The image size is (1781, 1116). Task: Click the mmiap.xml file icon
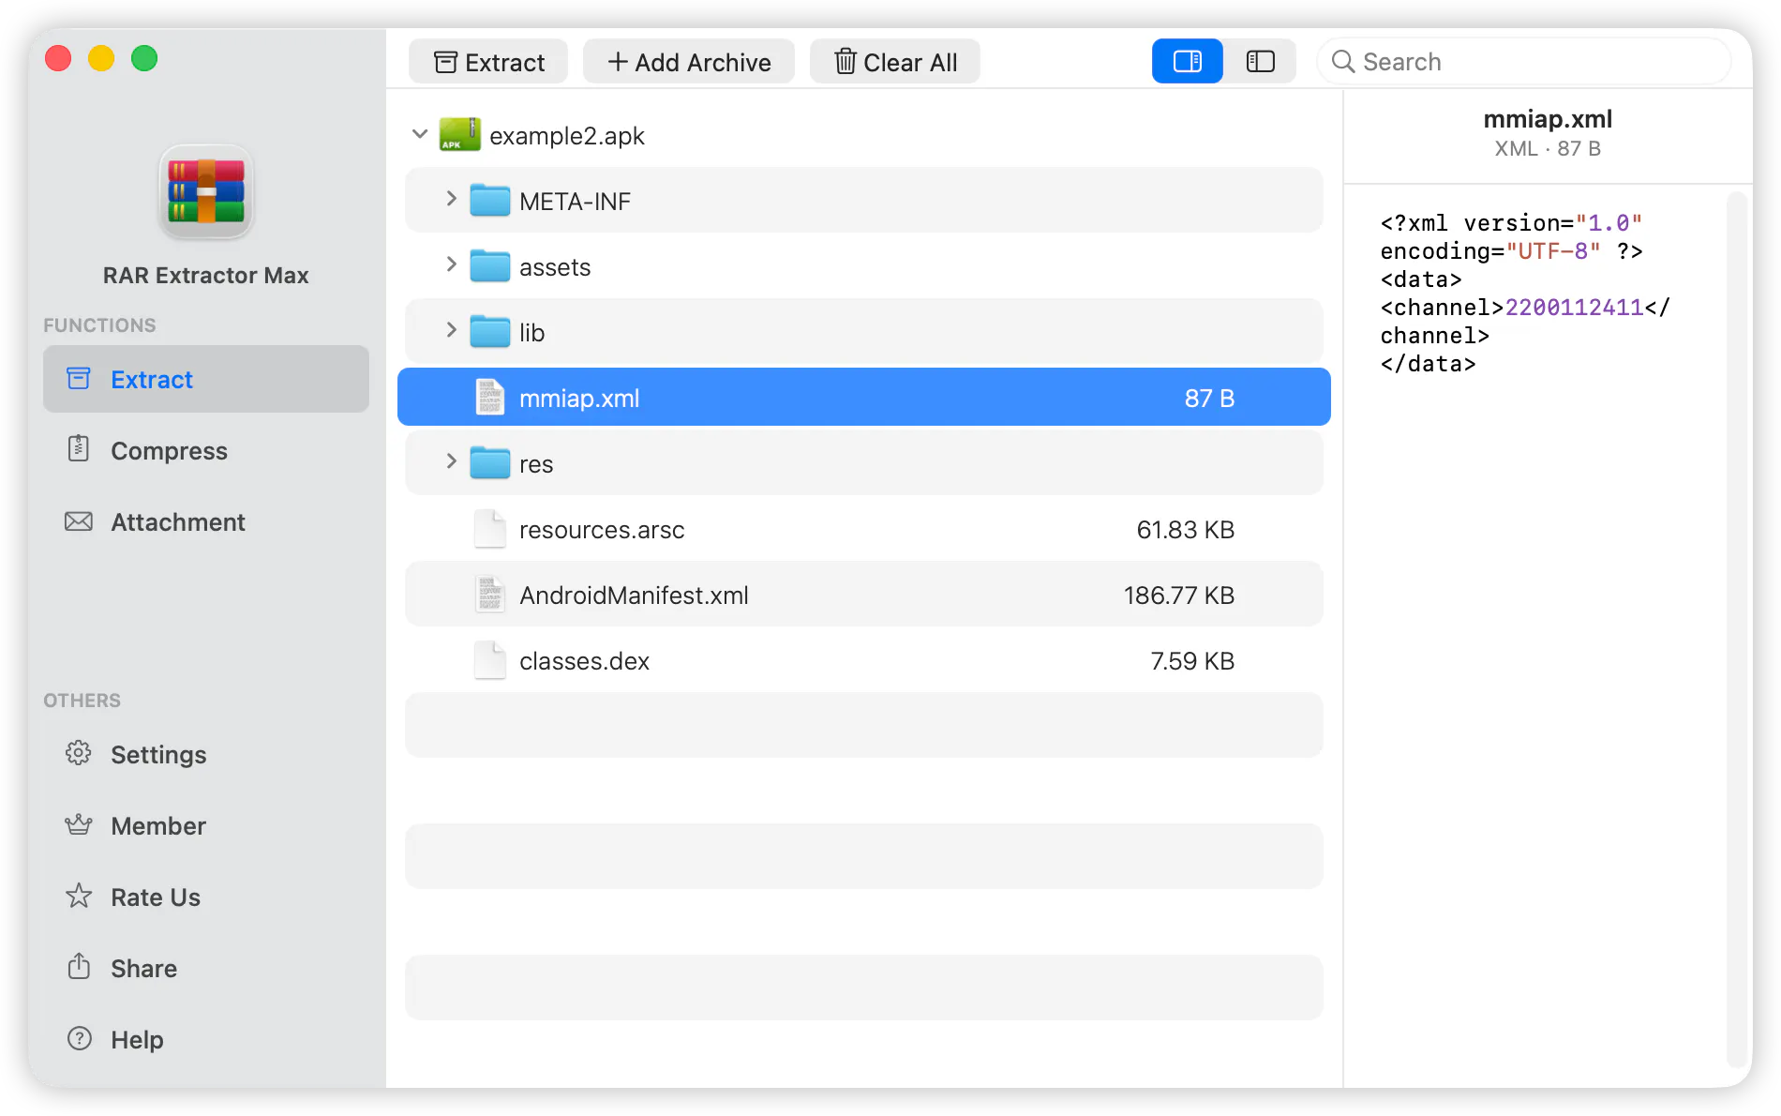pyautogui.click(x=489, y=398)
